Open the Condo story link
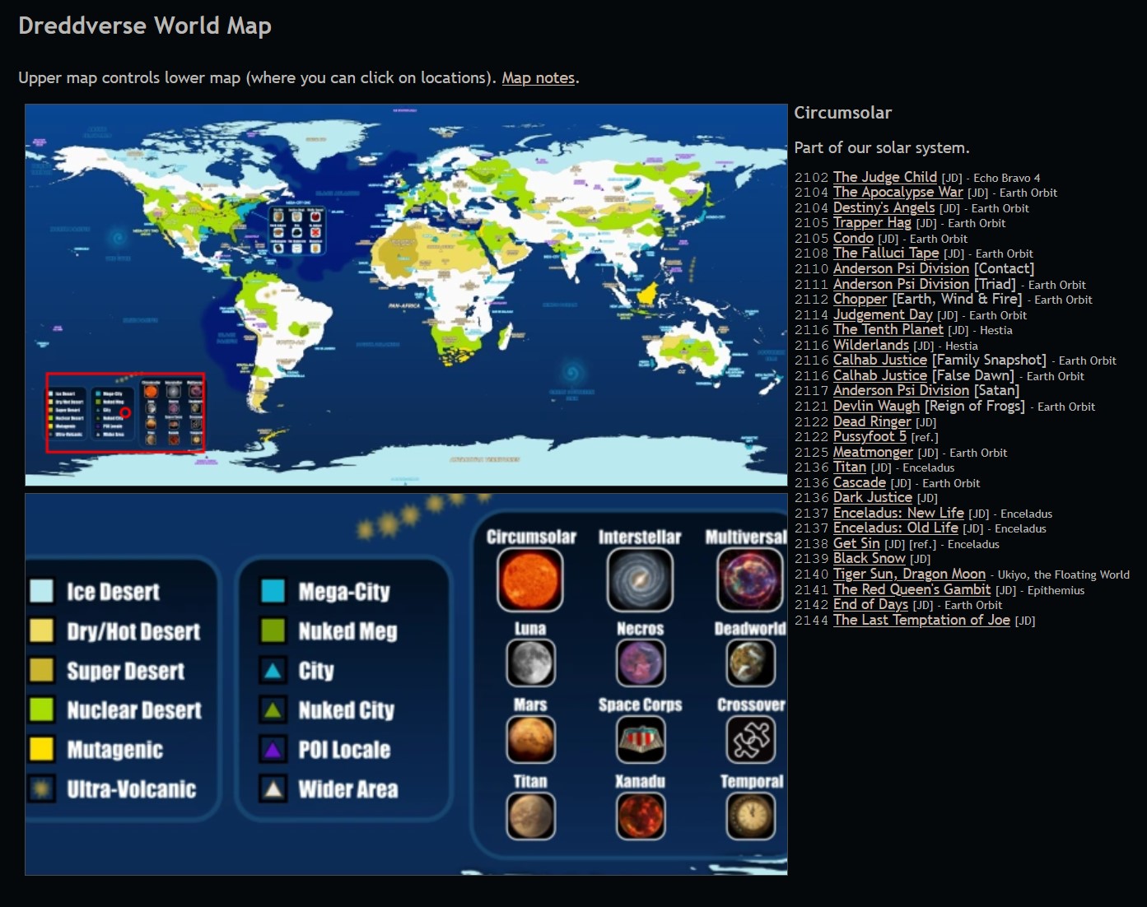The width and height of the screenshot is (1147, 907). click(x=853, y=239)
